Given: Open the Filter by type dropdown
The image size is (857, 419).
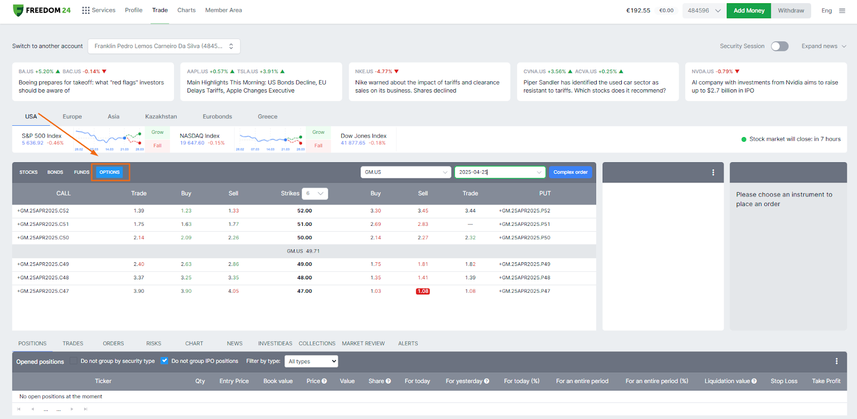Looking at the screenshot, I should coord(311,361).
